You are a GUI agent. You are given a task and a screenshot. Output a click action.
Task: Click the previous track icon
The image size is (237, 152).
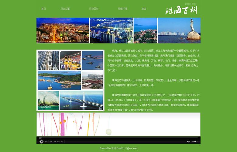tap(51, 141)
